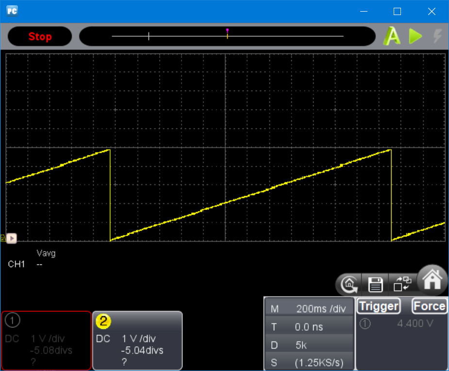
Task: Click the floppy disk save icon
Action: tap(376, 285)
